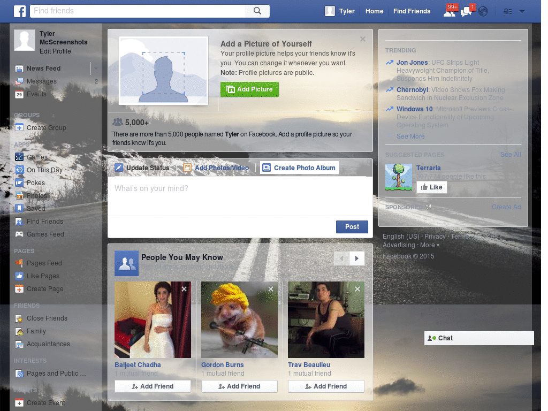Open Pages Feed icon
This screenshot has width=548, height=411.
coord(19,263)
